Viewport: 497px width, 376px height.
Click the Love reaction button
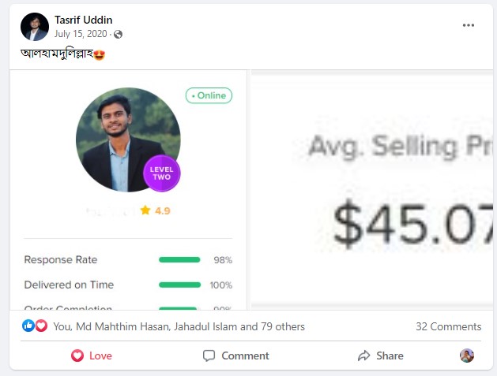(92, 356)
